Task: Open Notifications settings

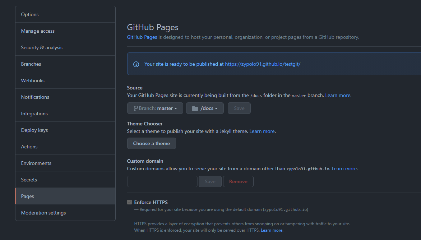Action: coord(65,97)
